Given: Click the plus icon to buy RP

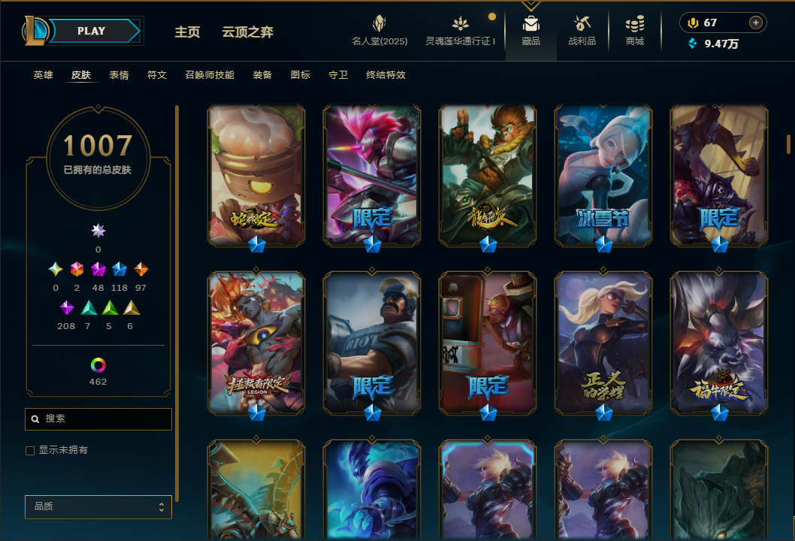Looking at the screenshot, I should (755, 23).
